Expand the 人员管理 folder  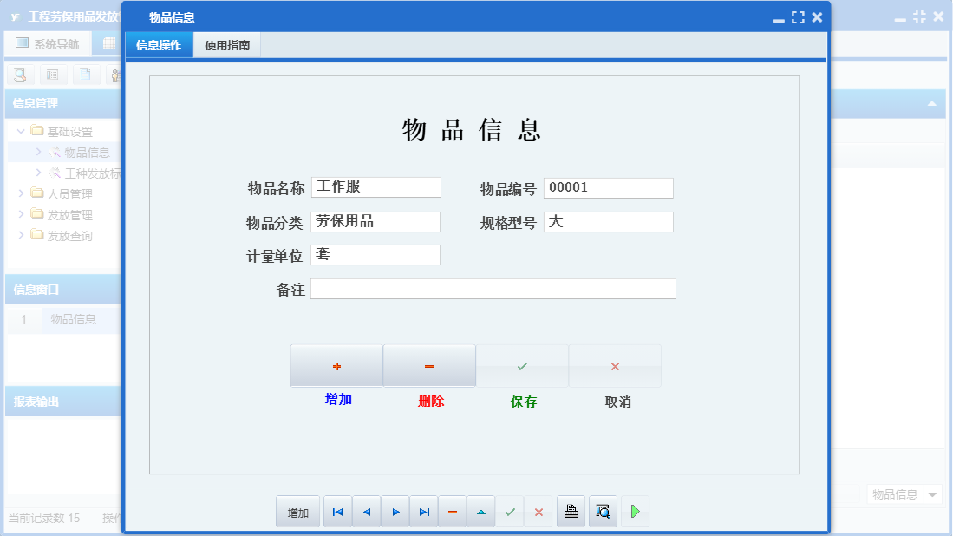19,193
